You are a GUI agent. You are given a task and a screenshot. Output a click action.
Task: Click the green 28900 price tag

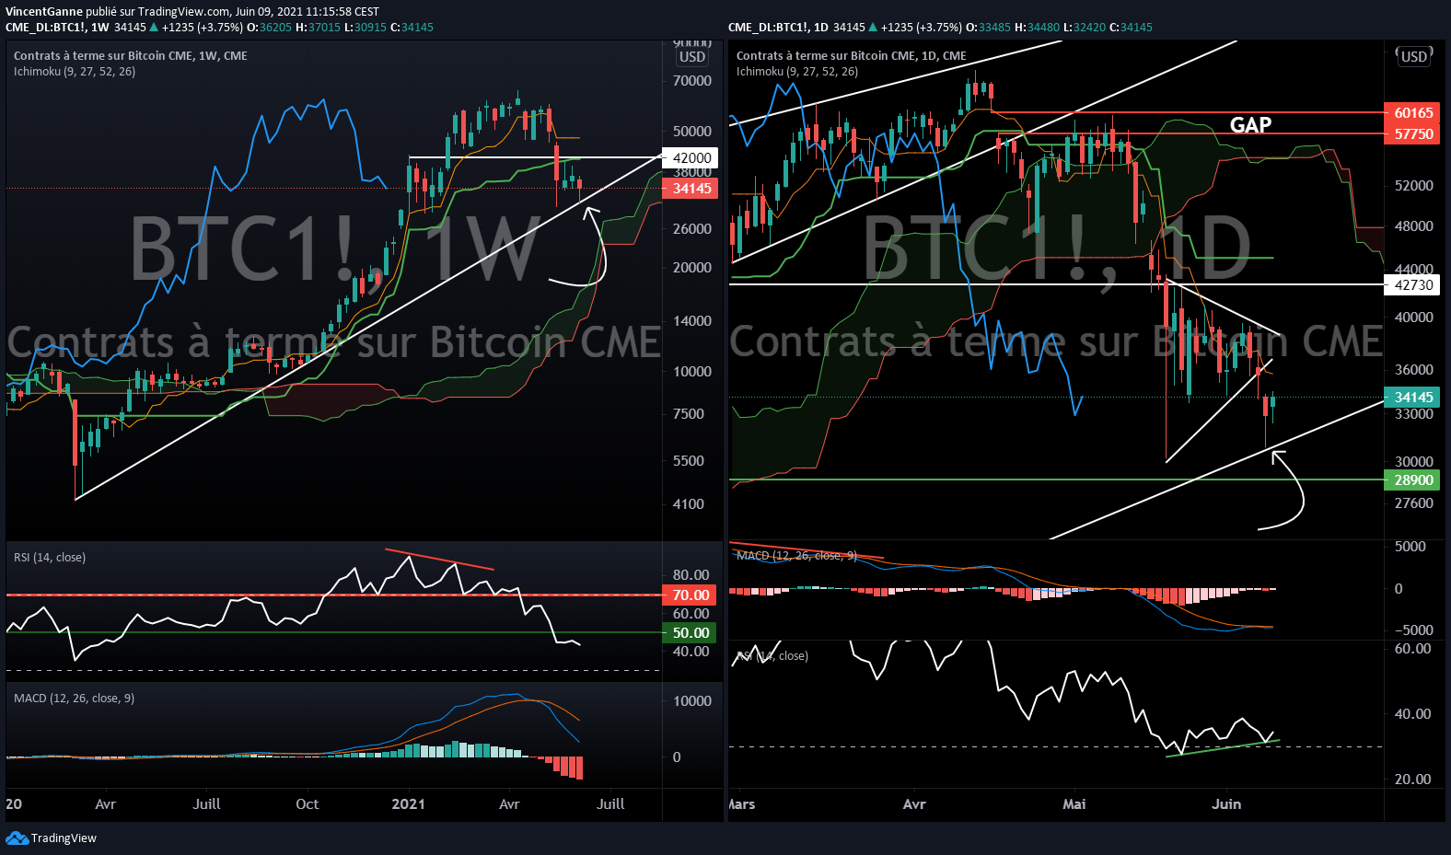pyautogui.click(x=1413, y=480)
